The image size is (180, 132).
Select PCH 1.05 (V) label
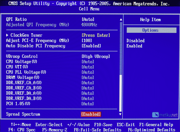pos(18,104)
